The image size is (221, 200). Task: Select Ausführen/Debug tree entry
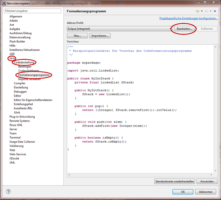(x=21, y=33)
